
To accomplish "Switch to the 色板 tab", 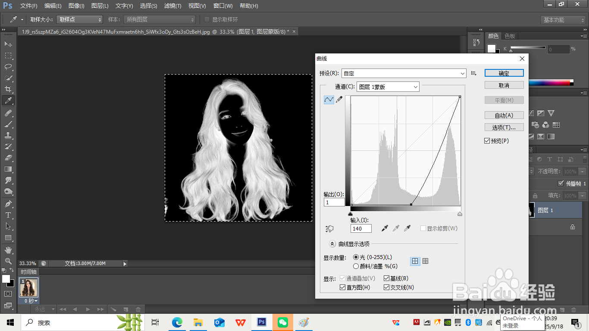I will pyautogui.click(x=510, y=36).
